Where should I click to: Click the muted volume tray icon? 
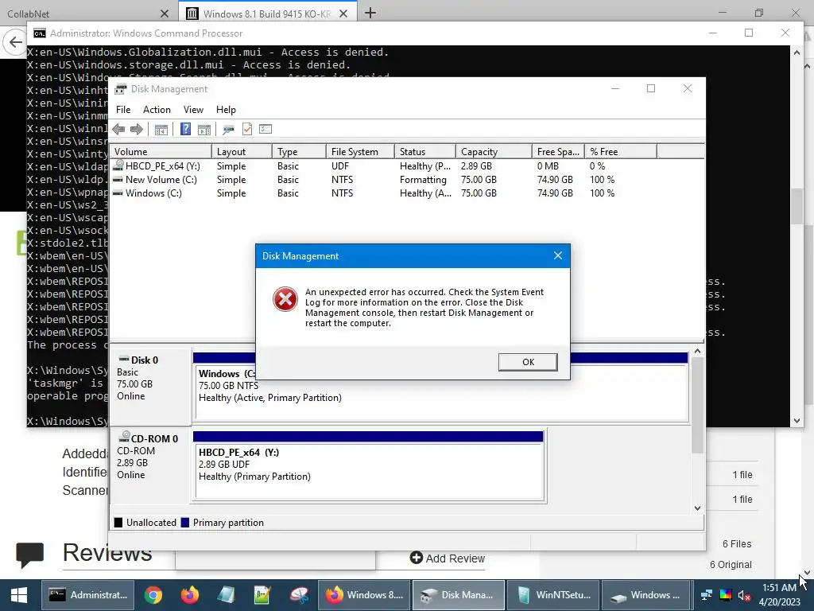click(x=744, y=595)
